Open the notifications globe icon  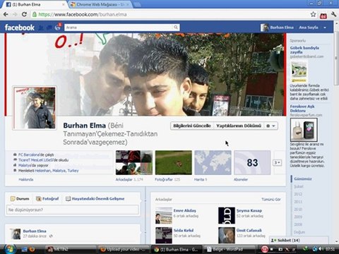[x=57, y=28]
